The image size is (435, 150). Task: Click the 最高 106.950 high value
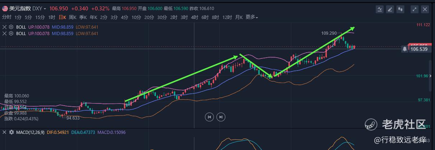pyautogui.click(x=124, y=8)
